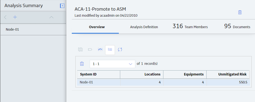
Task: Open the 316 Team Members tab
Action: [190, 26]
